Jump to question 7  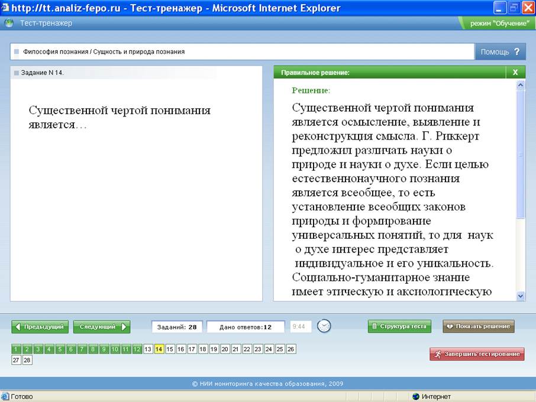click(x=82, y=349)
